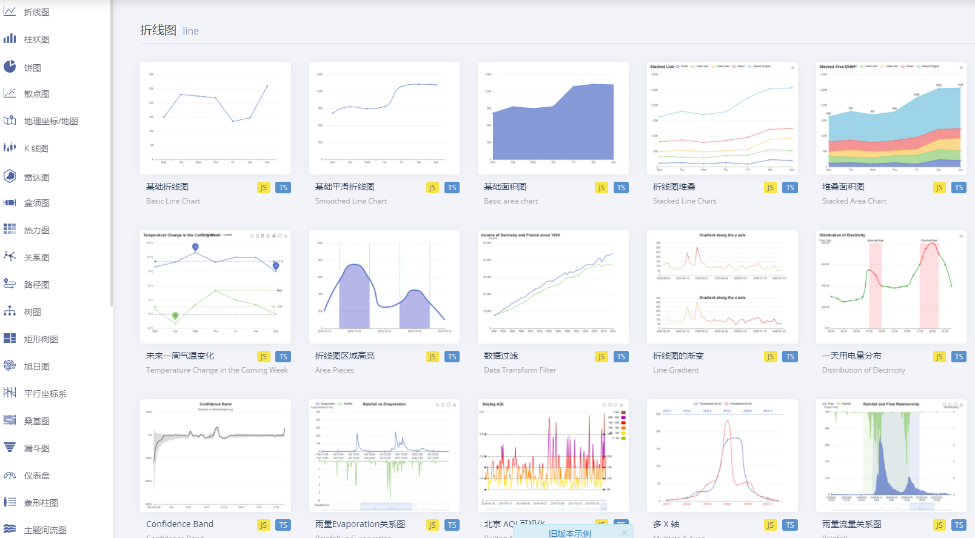The width and height of the screenshot is (975, 538).
Task: Select the bar chart icon in sidebar
Action: [10, 39]
